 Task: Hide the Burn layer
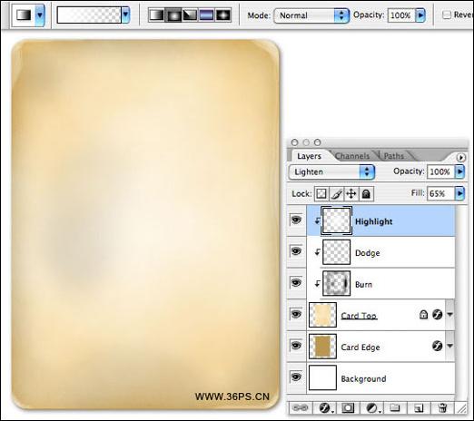coord(296,283)
